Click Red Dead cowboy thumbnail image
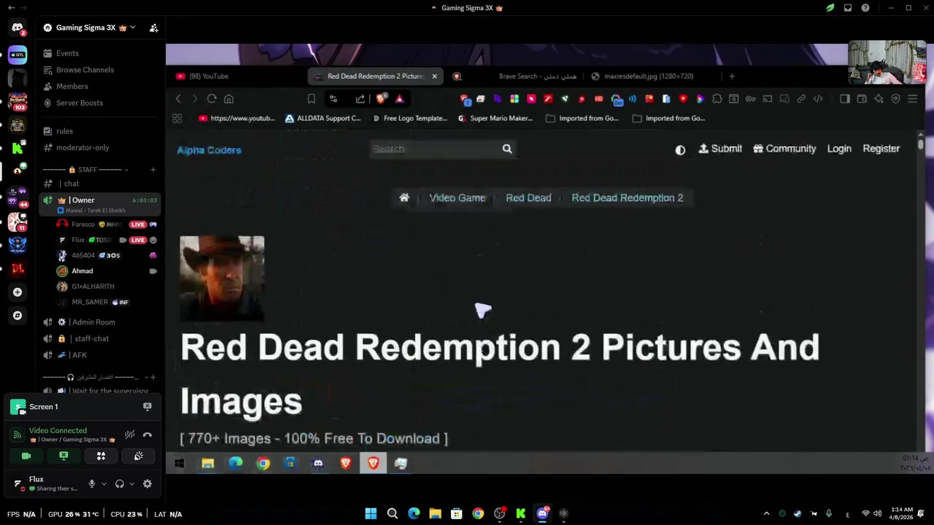The image size is (934, 525). click(222, 278)
